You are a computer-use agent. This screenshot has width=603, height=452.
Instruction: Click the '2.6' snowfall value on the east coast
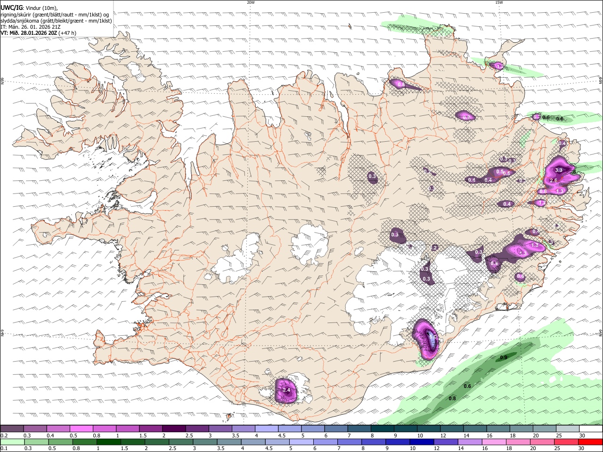coord(554,180)
